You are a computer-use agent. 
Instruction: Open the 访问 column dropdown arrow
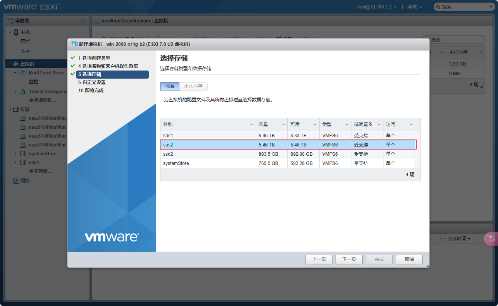tap(411, 124)
